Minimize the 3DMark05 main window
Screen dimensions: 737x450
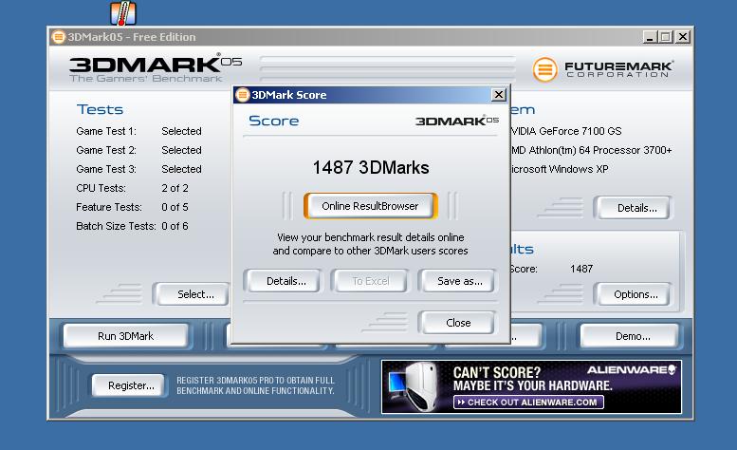coord(650,37)
